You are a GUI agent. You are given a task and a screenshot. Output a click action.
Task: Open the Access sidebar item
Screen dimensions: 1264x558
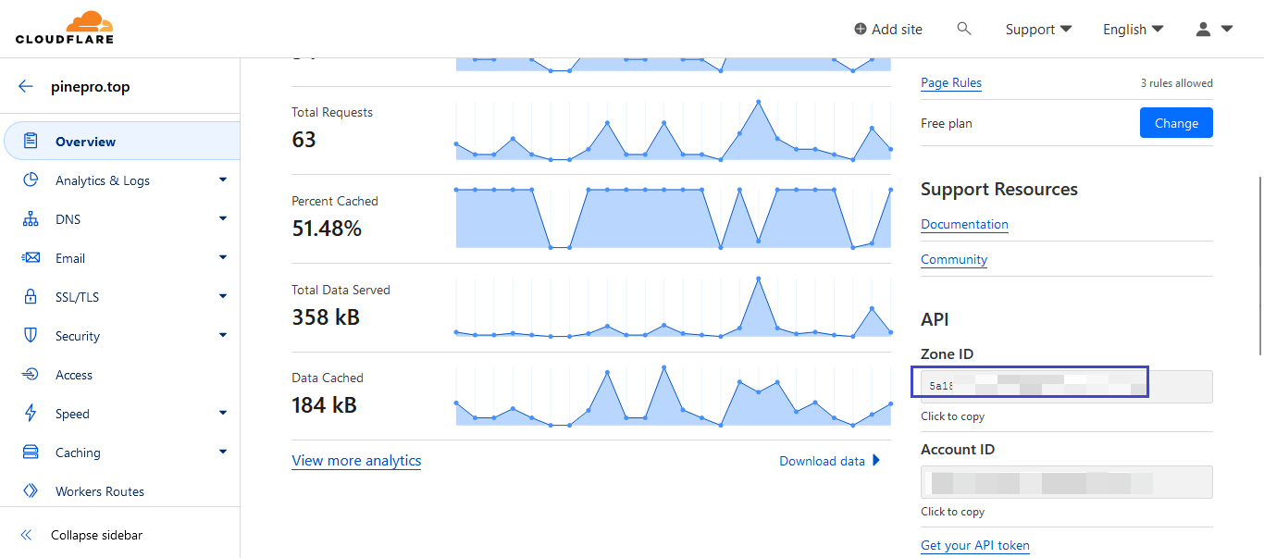tap(74, 375)
